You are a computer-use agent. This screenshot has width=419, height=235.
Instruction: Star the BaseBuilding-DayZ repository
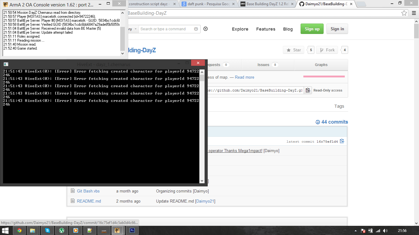point(294,50)
